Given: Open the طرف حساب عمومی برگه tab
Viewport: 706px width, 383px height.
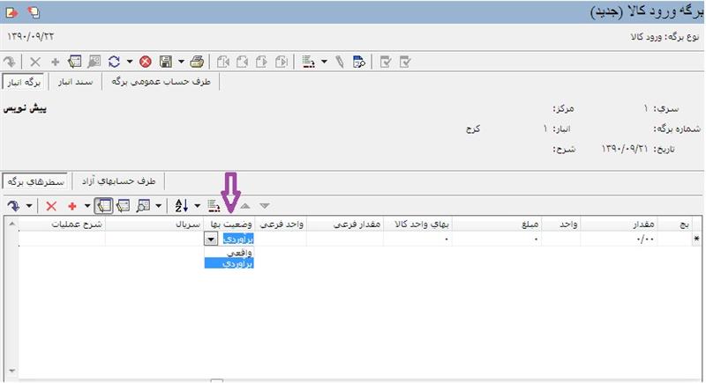Looking at the screenshot, I should pyautogui.click(x=162, y=82).
